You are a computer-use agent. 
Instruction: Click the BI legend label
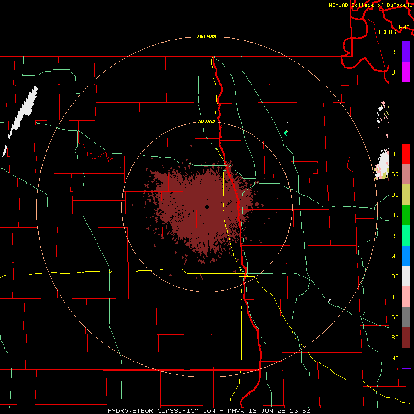[x=395, y=338]
